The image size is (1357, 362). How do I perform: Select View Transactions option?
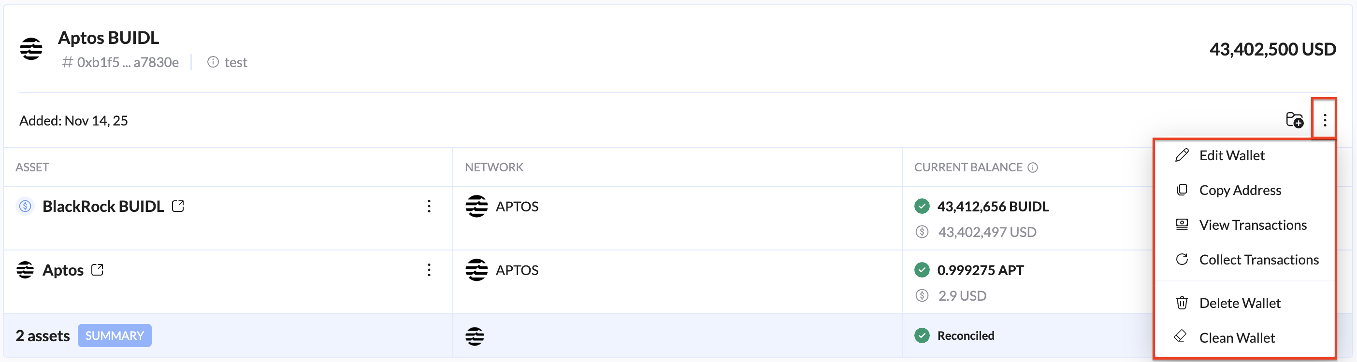(1252, 224)
